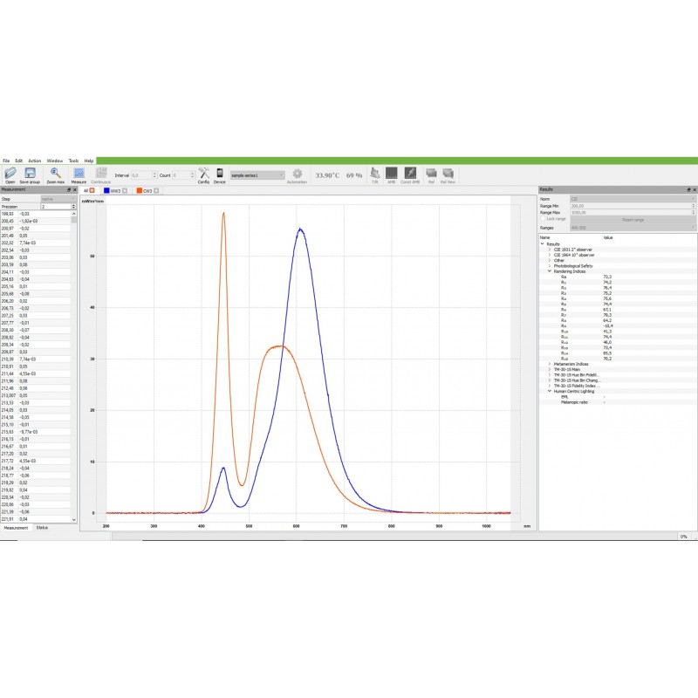Open the sample-series1 dropdown
This screenshot has width=698, height=698.
point(257,174)
